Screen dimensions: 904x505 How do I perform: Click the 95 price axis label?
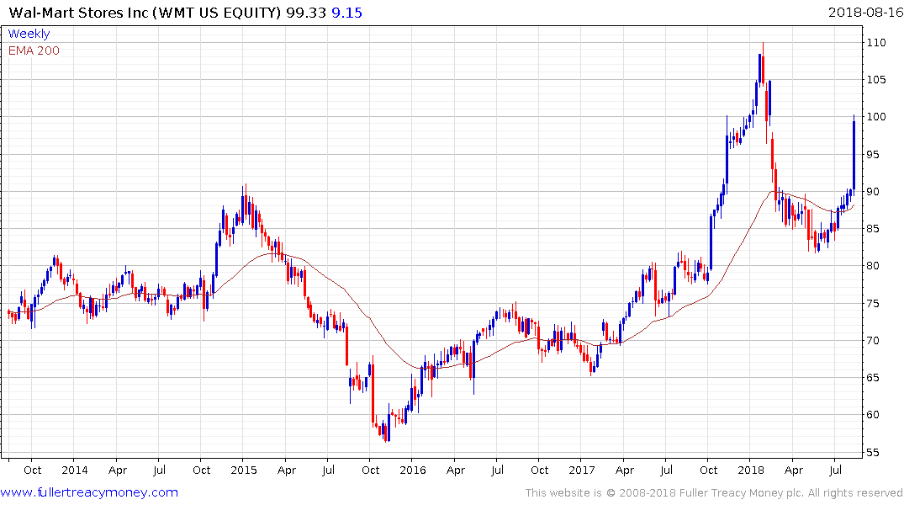874,154
